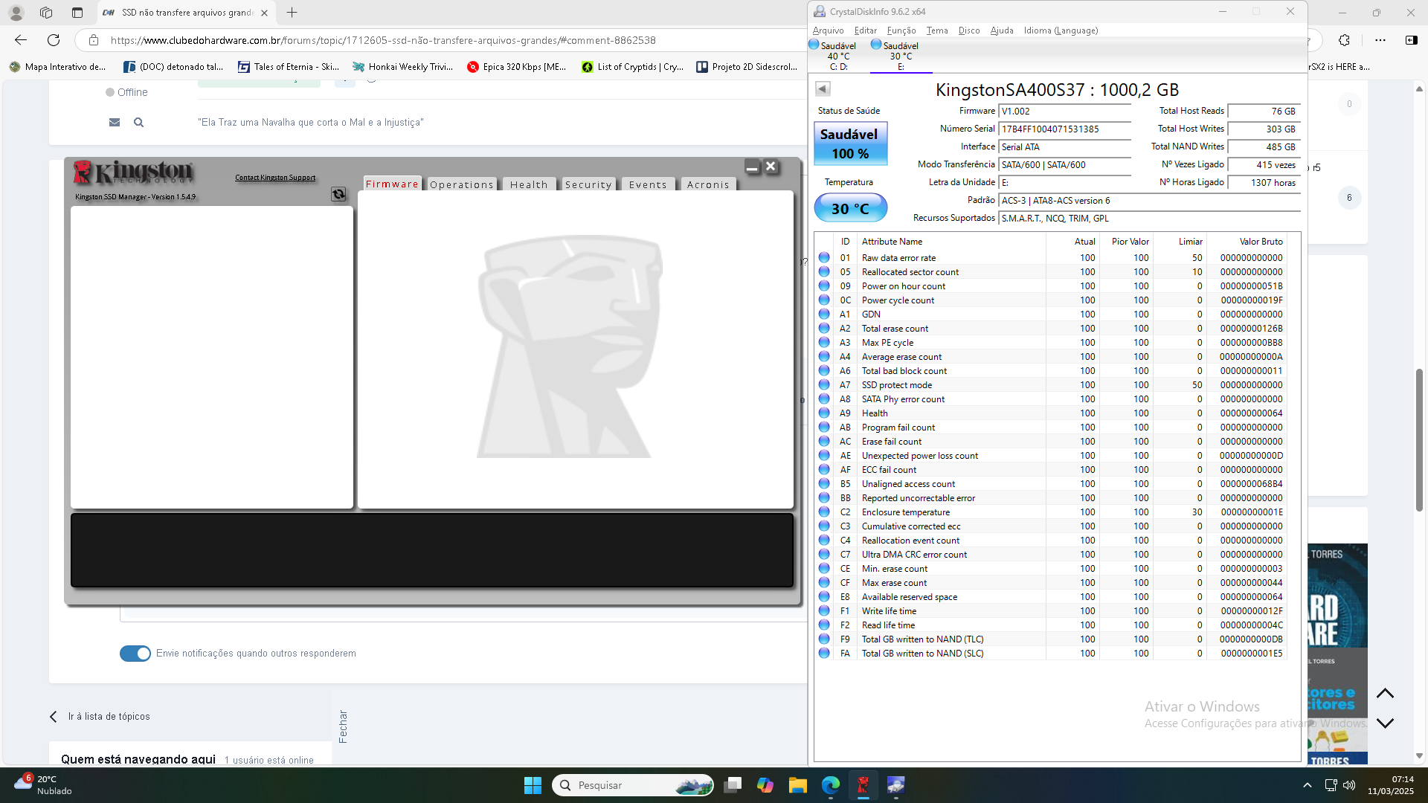
Task: Minimize the Kingston SSD Manager window
Action: click(752, 167)
